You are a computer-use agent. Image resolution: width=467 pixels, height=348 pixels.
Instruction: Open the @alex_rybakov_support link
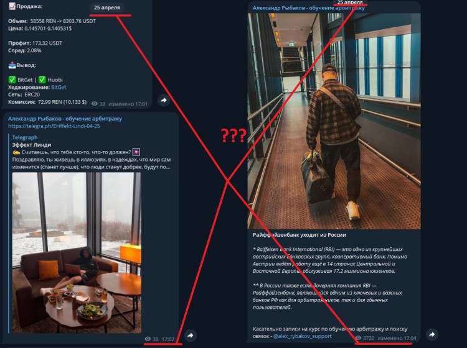tap(302, 336)
